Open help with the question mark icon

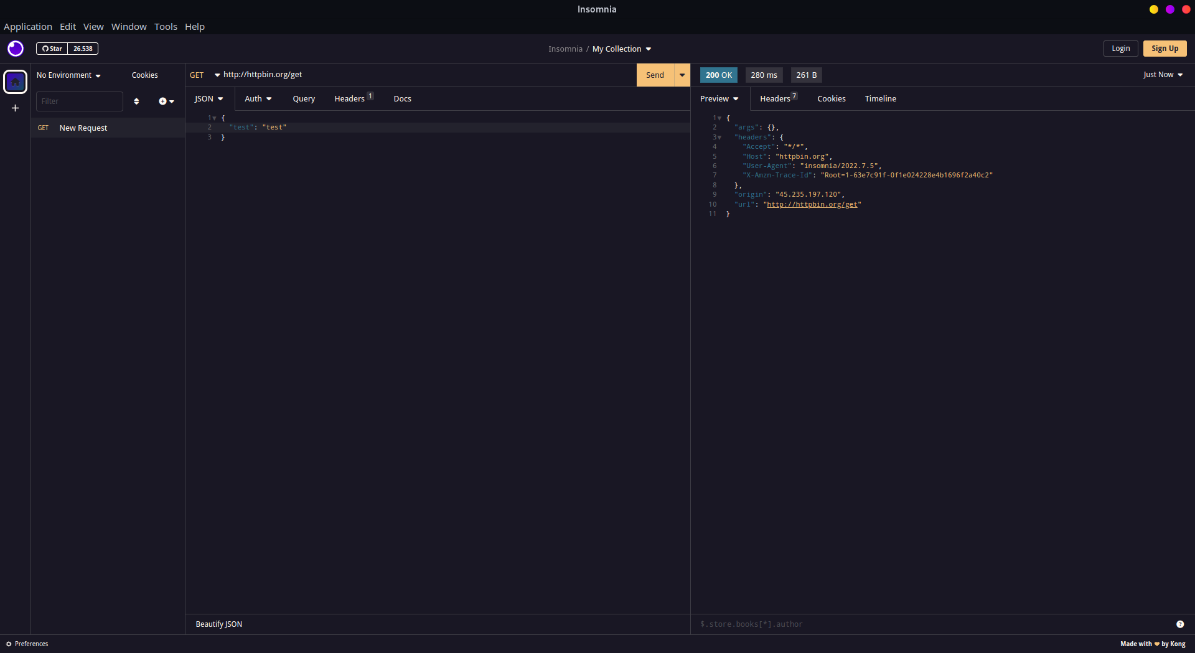point(1180,624)
